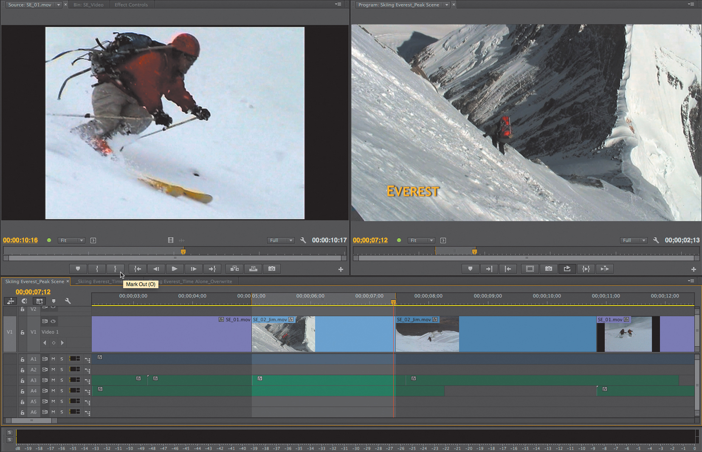Click the Mark In button in Source Monitor
The width and height of the screenshot is (702, 452).
pyautogui.click(x=97, y=269)
